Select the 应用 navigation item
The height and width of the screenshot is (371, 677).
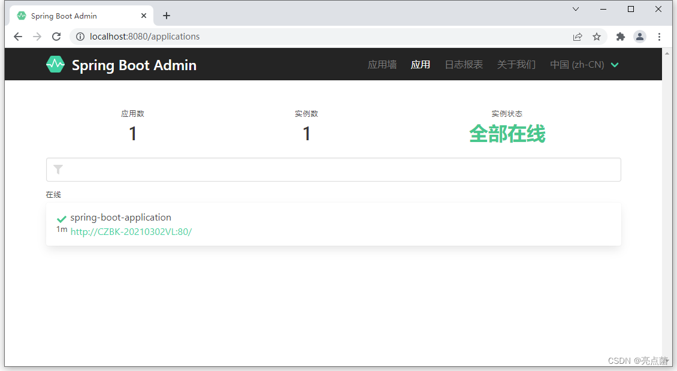(x=420, y=64)
